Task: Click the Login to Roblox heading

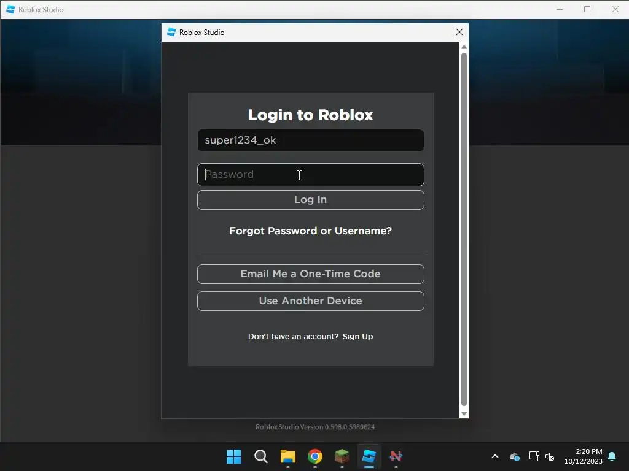Action: [310, 115]
